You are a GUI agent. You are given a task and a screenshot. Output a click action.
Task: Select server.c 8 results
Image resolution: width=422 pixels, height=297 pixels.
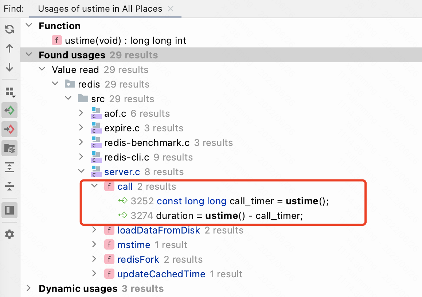click(x=144, y=172)
